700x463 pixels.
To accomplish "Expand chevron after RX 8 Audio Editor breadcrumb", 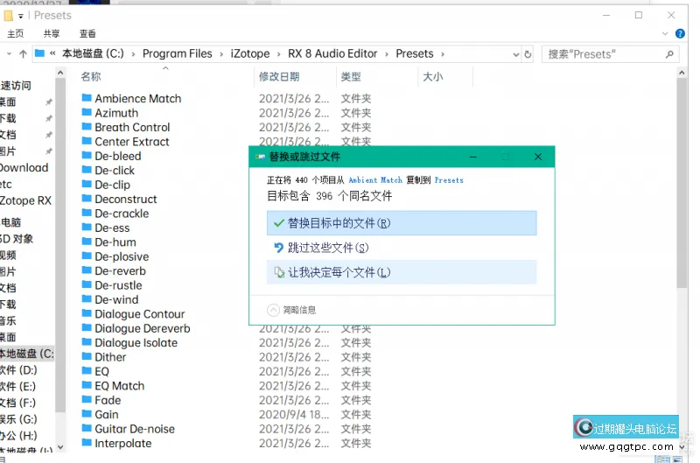I will click(386, 54).
